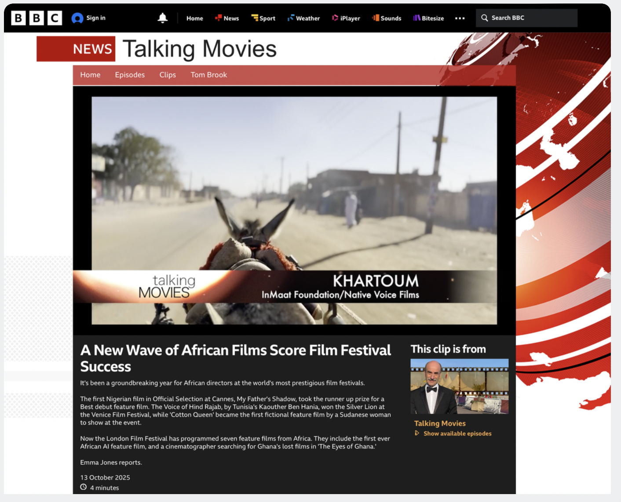Screen dimensions: 621x502
Task: Open the Tom Brook tab
Action: [209, 75]
